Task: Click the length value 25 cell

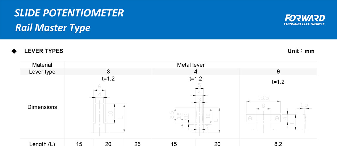Action: click(x=137, y=144)
